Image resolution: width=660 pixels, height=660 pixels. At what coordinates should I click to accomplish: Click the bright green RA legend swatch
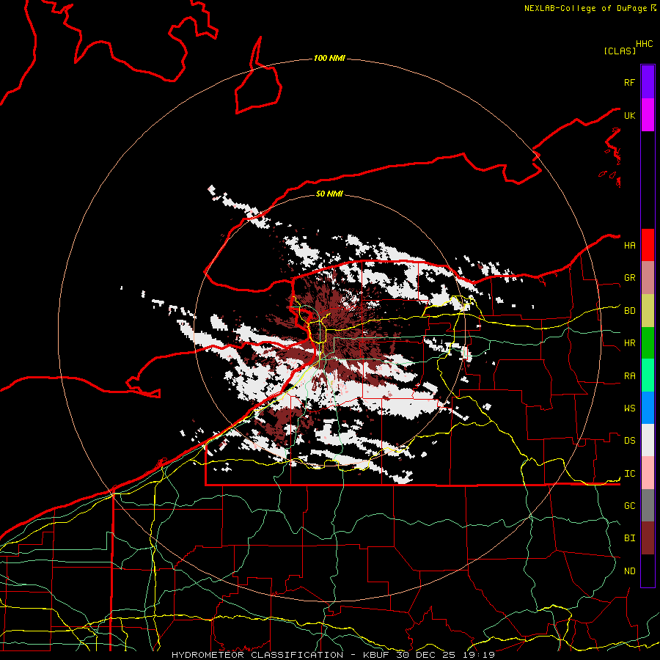click(648, 375)
